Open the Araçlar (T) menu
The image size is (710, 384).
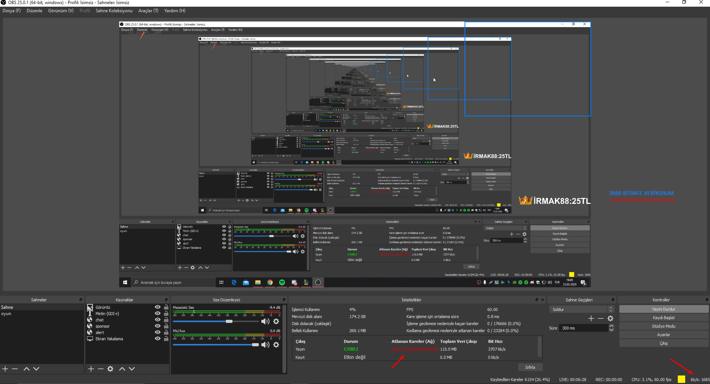[x=148, y=11]
